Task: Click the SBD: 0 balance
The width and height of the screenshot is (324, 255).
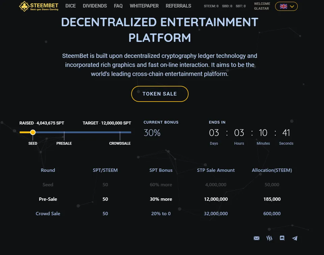Action: click(x=227, y=6)
